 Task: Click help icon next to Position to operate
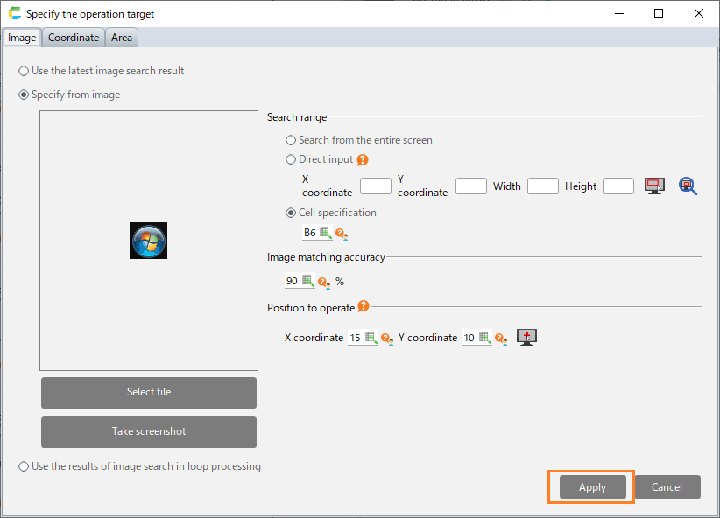coord(364,307)
